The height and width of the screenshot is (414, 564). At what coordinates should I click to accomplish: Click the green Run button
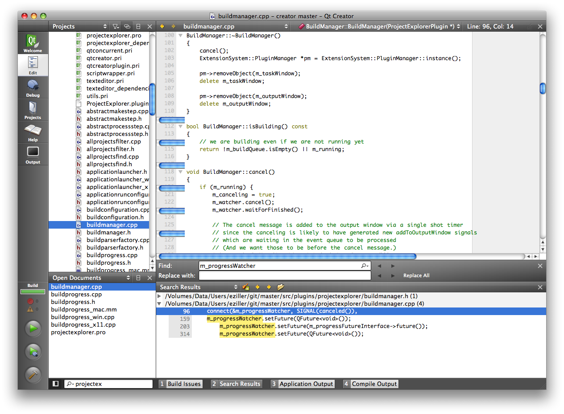pos(33,329)
